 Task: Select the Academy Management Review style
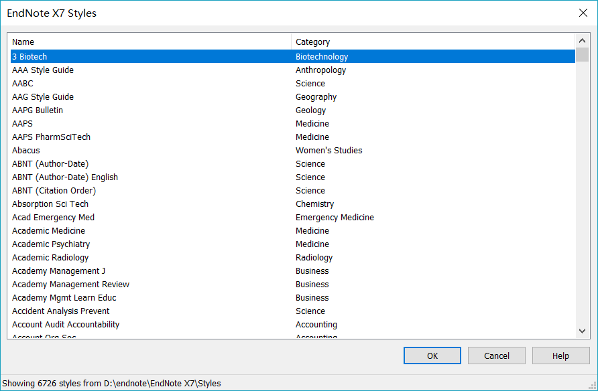[x=292, y=284]
